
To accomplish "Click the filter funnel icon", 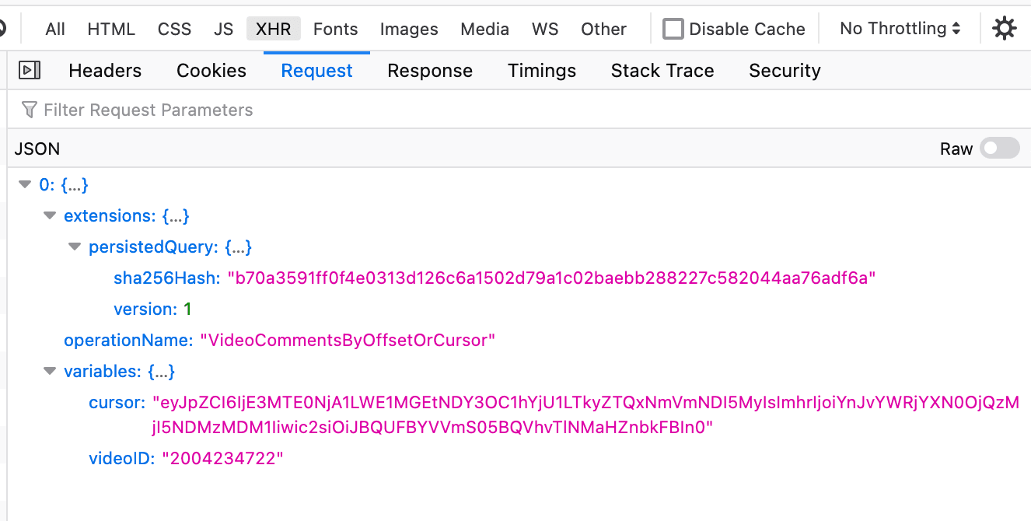I will [29, 110].
